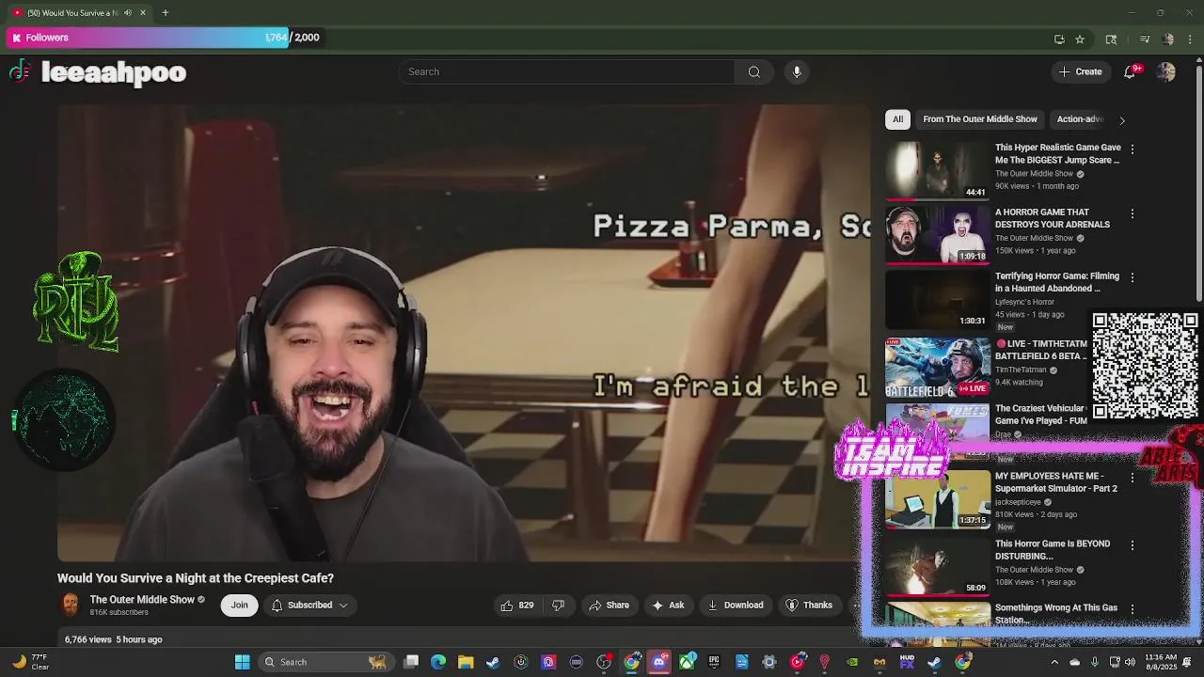Open A HORROR GAME THAT DESTROYS thumbnail
This screenshot has height=677, width=1204.
tap(937, 234)
